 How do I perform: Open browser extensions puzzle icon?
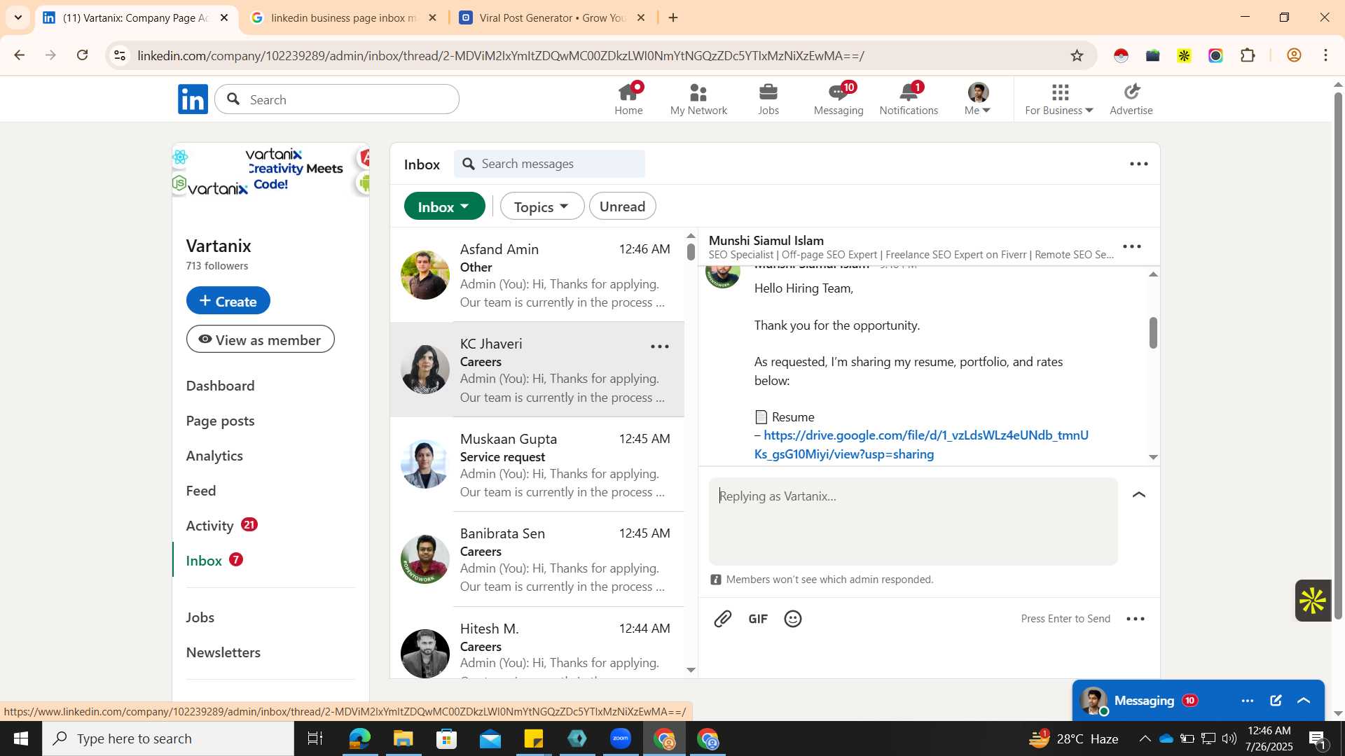click(1248, 55)
